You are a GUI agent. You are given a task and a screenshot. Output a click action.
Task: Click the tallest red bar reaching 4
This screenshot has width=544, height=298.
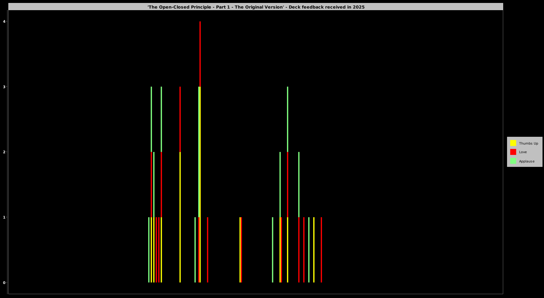tap(200, 54)
